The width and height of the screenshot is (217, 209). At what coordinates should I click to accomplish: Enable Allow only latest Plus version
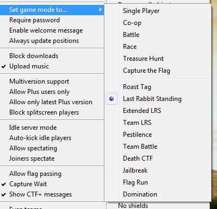[52, 102]
